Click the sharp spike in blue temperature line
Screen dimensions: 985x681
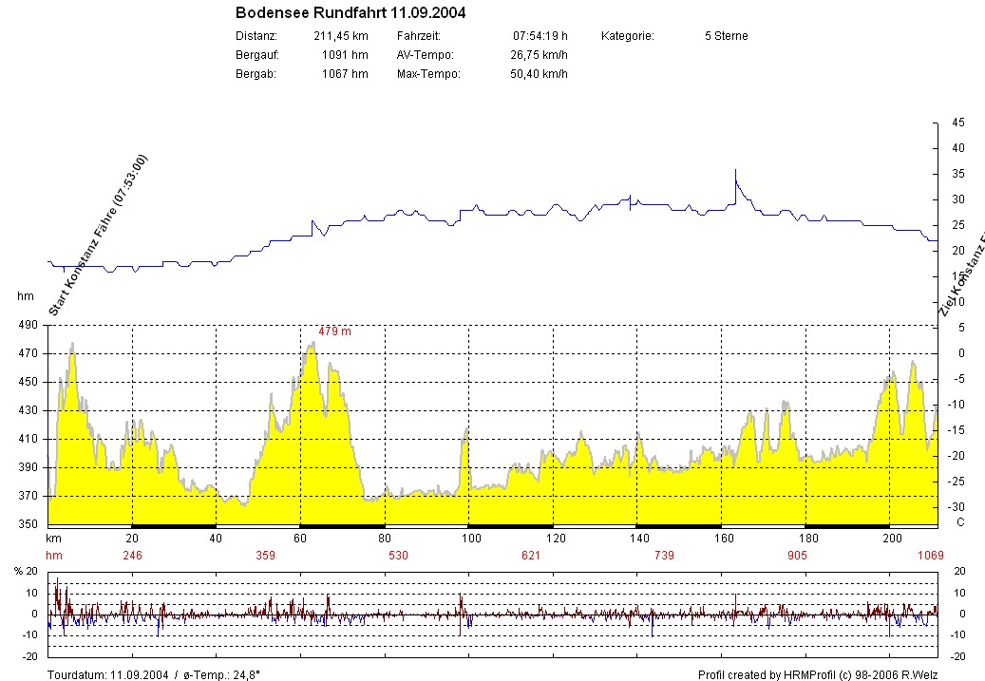(735, 173)
